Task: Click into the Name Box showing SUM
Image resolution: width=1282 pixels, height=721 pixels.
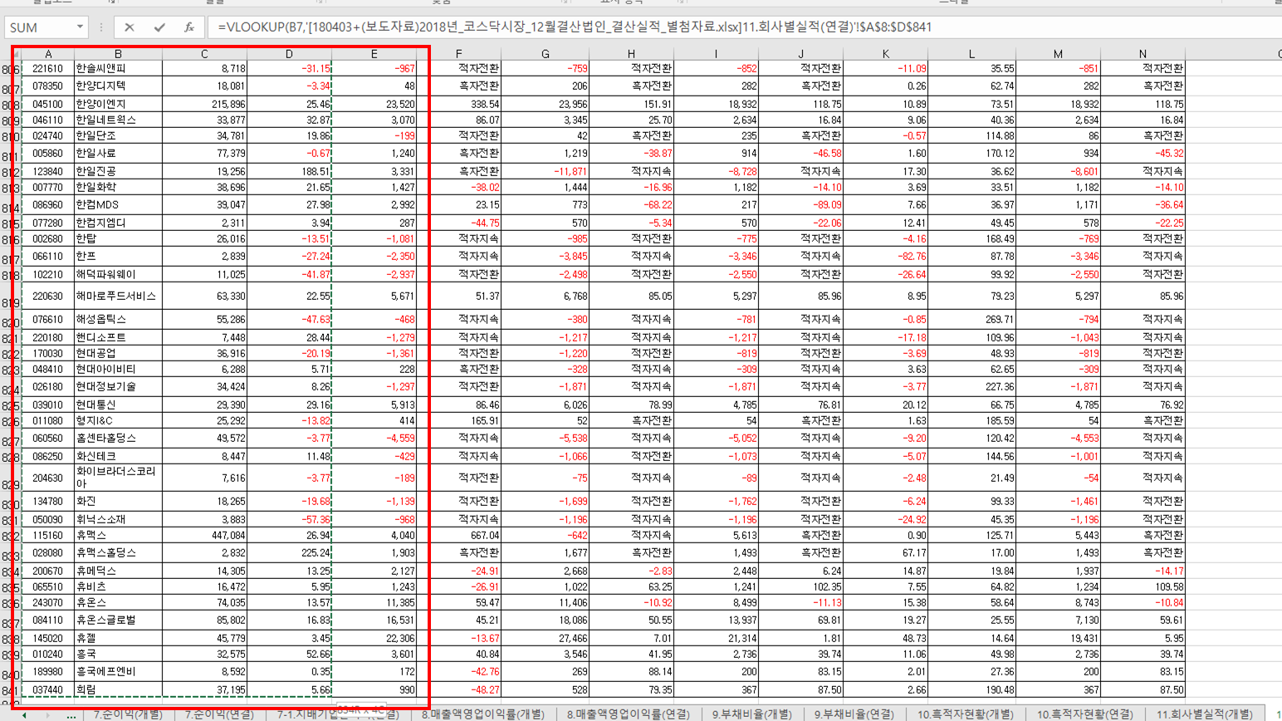Action: (40, 27)
